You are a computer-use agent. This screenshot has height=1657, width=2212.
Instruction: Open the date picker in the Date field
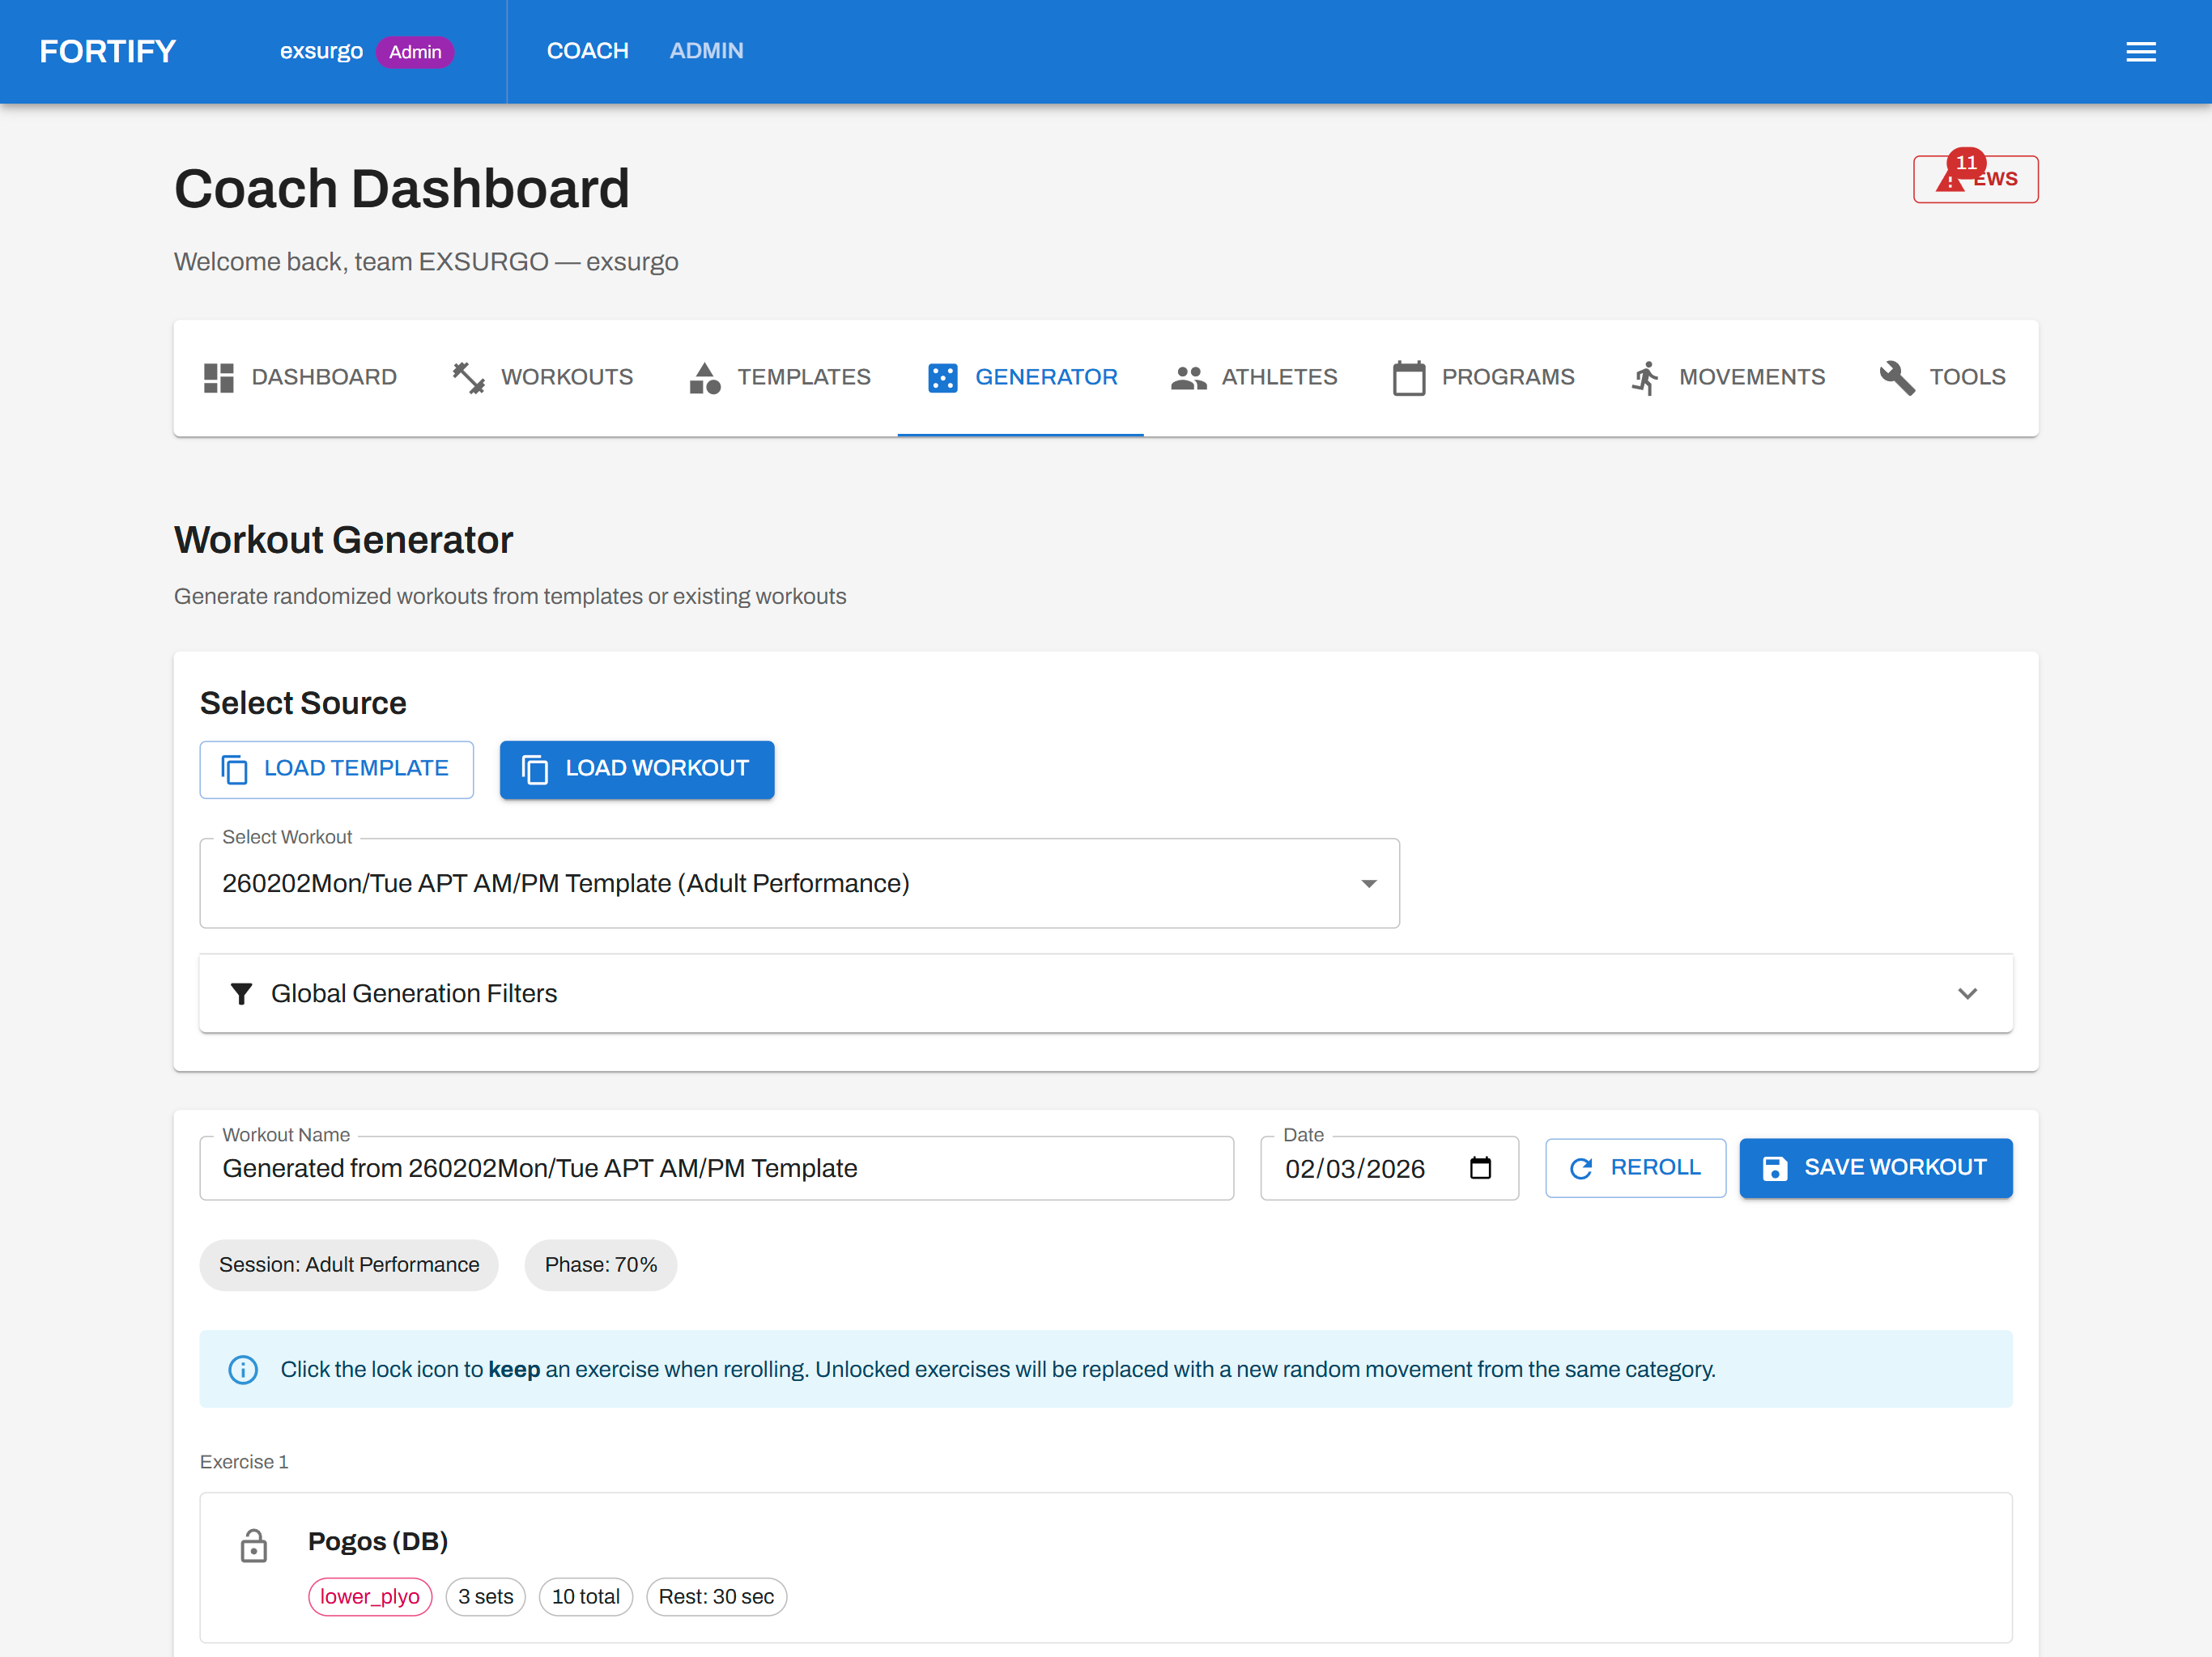[1482, 1167]
